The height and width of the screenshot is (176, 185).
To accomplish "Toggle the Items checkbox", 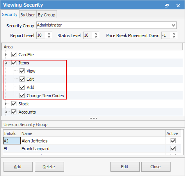I will pos(14,63).
